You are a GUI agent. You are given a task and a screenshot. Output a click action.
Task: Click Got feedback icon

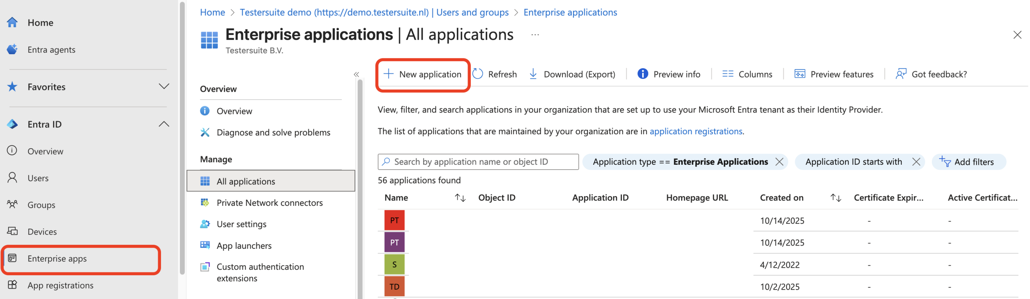[901, 74]
